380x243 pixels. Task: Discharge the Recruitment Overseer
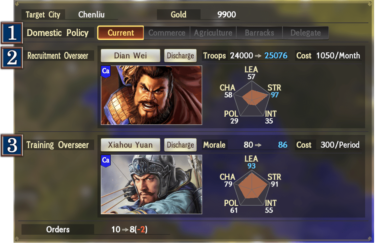point(180,56)
